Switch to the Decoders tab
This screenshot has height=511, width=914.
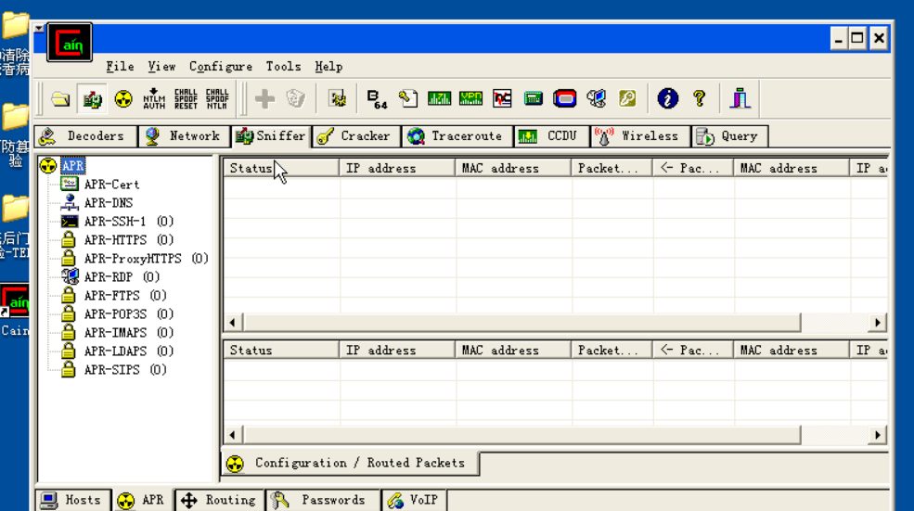point(85,136)
